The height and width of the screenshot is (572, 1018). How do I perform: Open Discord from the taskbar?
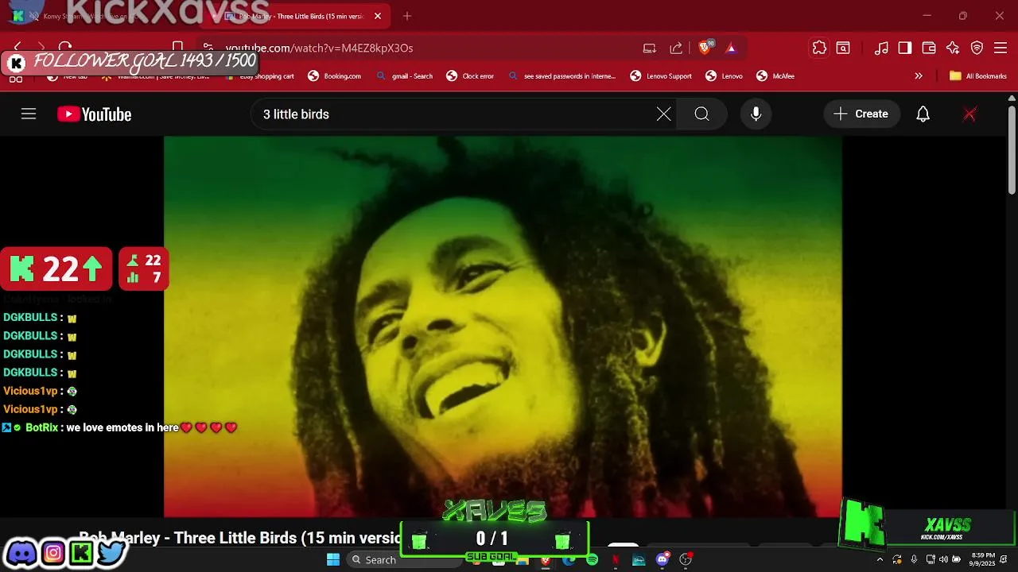pos(662,560)
